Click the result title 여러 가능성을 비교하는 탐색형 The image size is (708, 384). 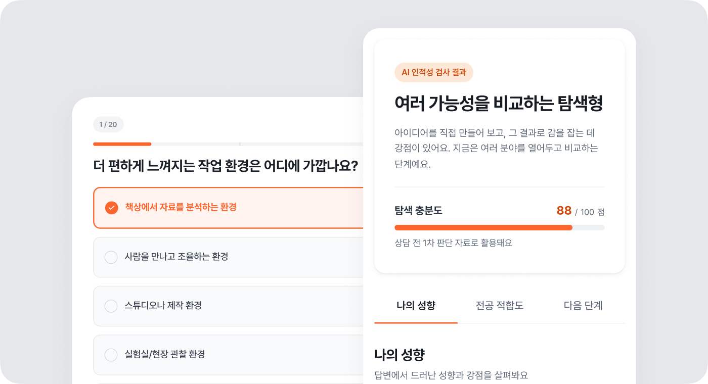point(499,104)
